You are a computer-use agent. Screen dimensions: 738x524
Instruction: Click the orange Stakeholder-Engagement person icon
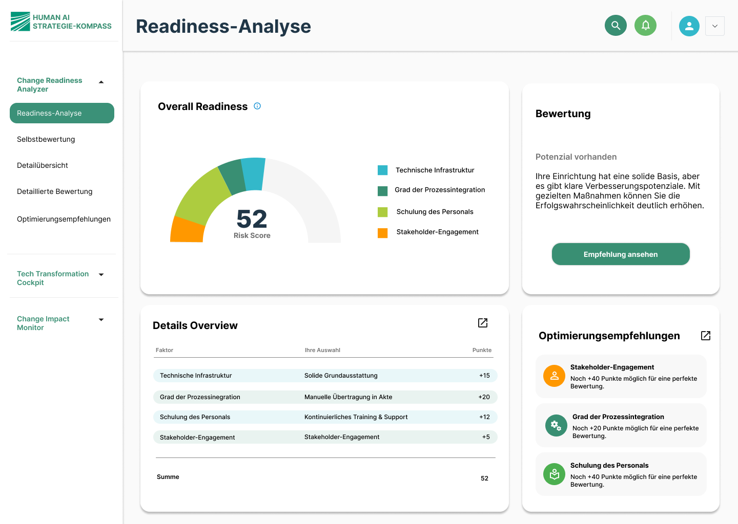pyautogui.click(x=554, y=376)
